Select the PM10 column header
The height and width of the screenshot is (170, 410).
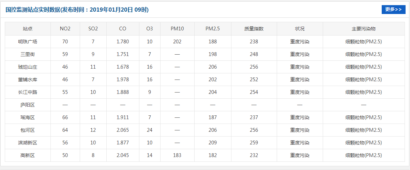(x=177, y=29)
